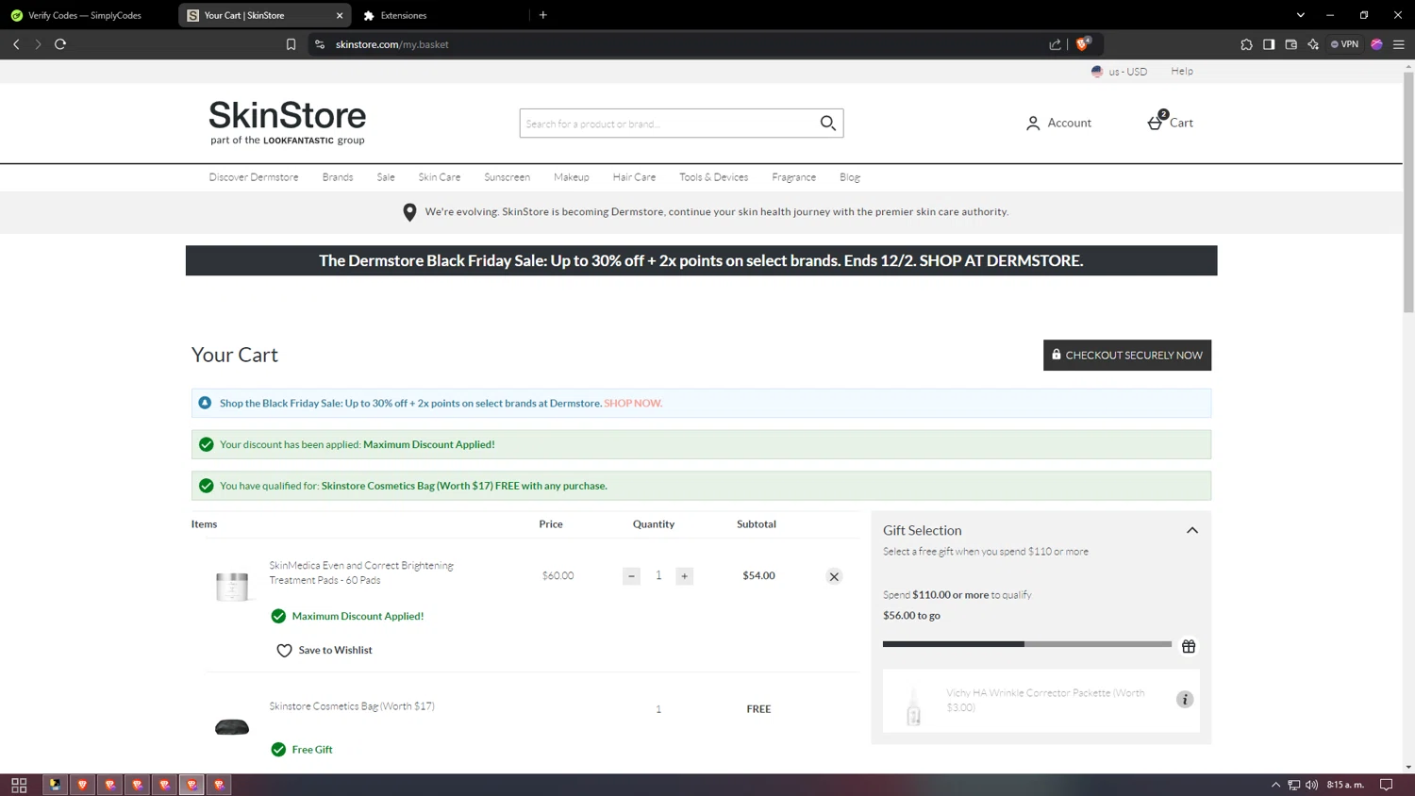Viewport: 1415px width, 796px height.
Task: Open the network icon in system tray
Action: [1294, 785]
